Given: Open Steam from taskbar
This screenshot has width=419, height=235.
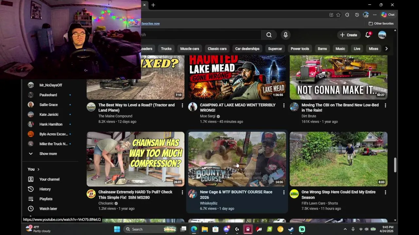Looking at the screenshot, I should [x=291, y=229].
